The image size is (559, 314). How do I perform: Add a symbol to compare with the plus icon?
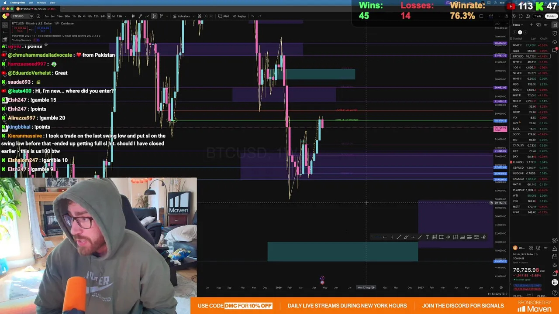point(38,16)
